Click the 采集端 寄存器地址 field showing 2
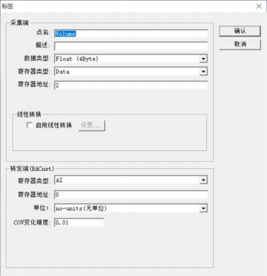The image size is (267, 276). pos(131,85)
